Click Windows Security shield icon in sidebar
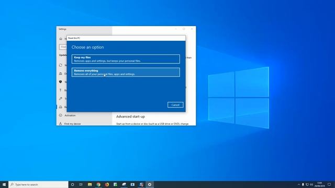335x188 pixels. [61, 82]
